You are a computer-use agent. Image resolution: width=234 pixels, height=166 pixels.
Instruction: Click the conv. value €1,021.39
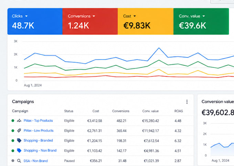pyautogui.click(x=151, y=161)
